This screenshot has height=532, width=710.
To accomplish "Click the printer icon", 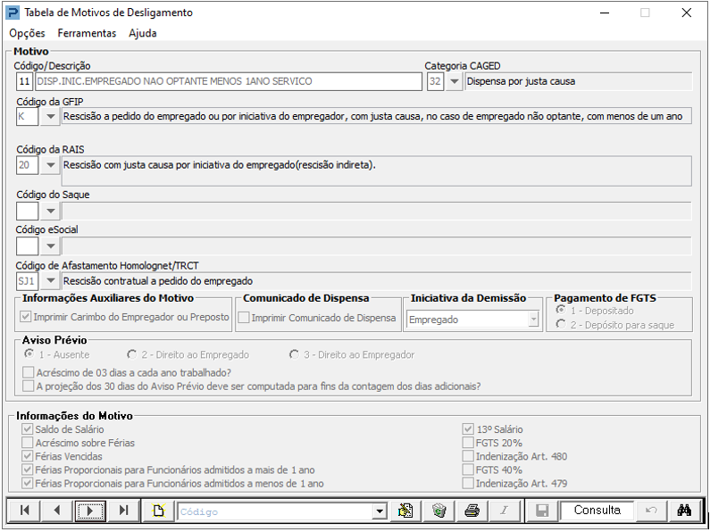I will [472, 511].
